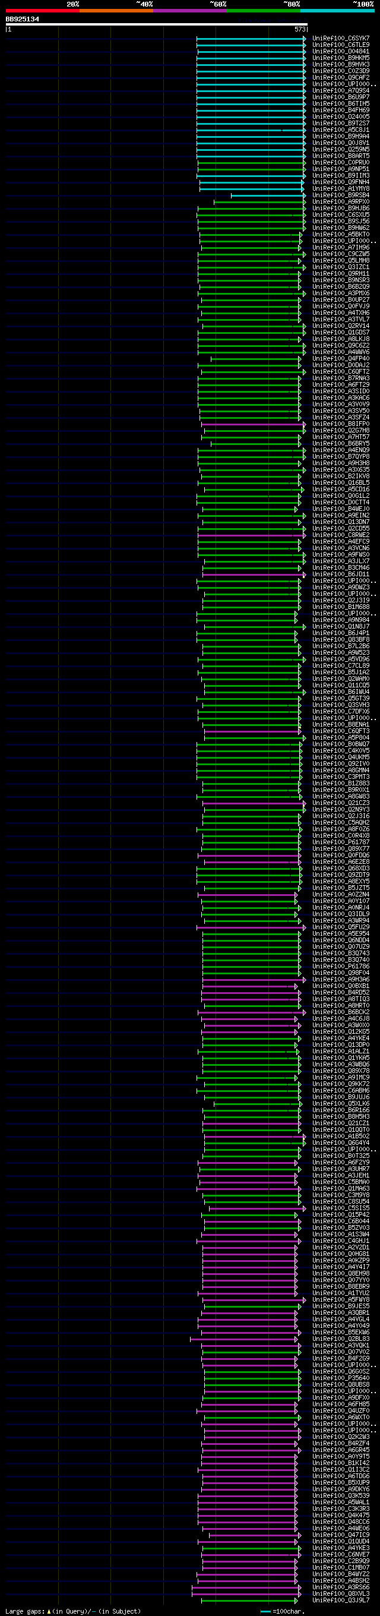Select label UniRef100_Q3IZC1
The width and height of the screenshot is (380, 1616).
pos(341,267)
